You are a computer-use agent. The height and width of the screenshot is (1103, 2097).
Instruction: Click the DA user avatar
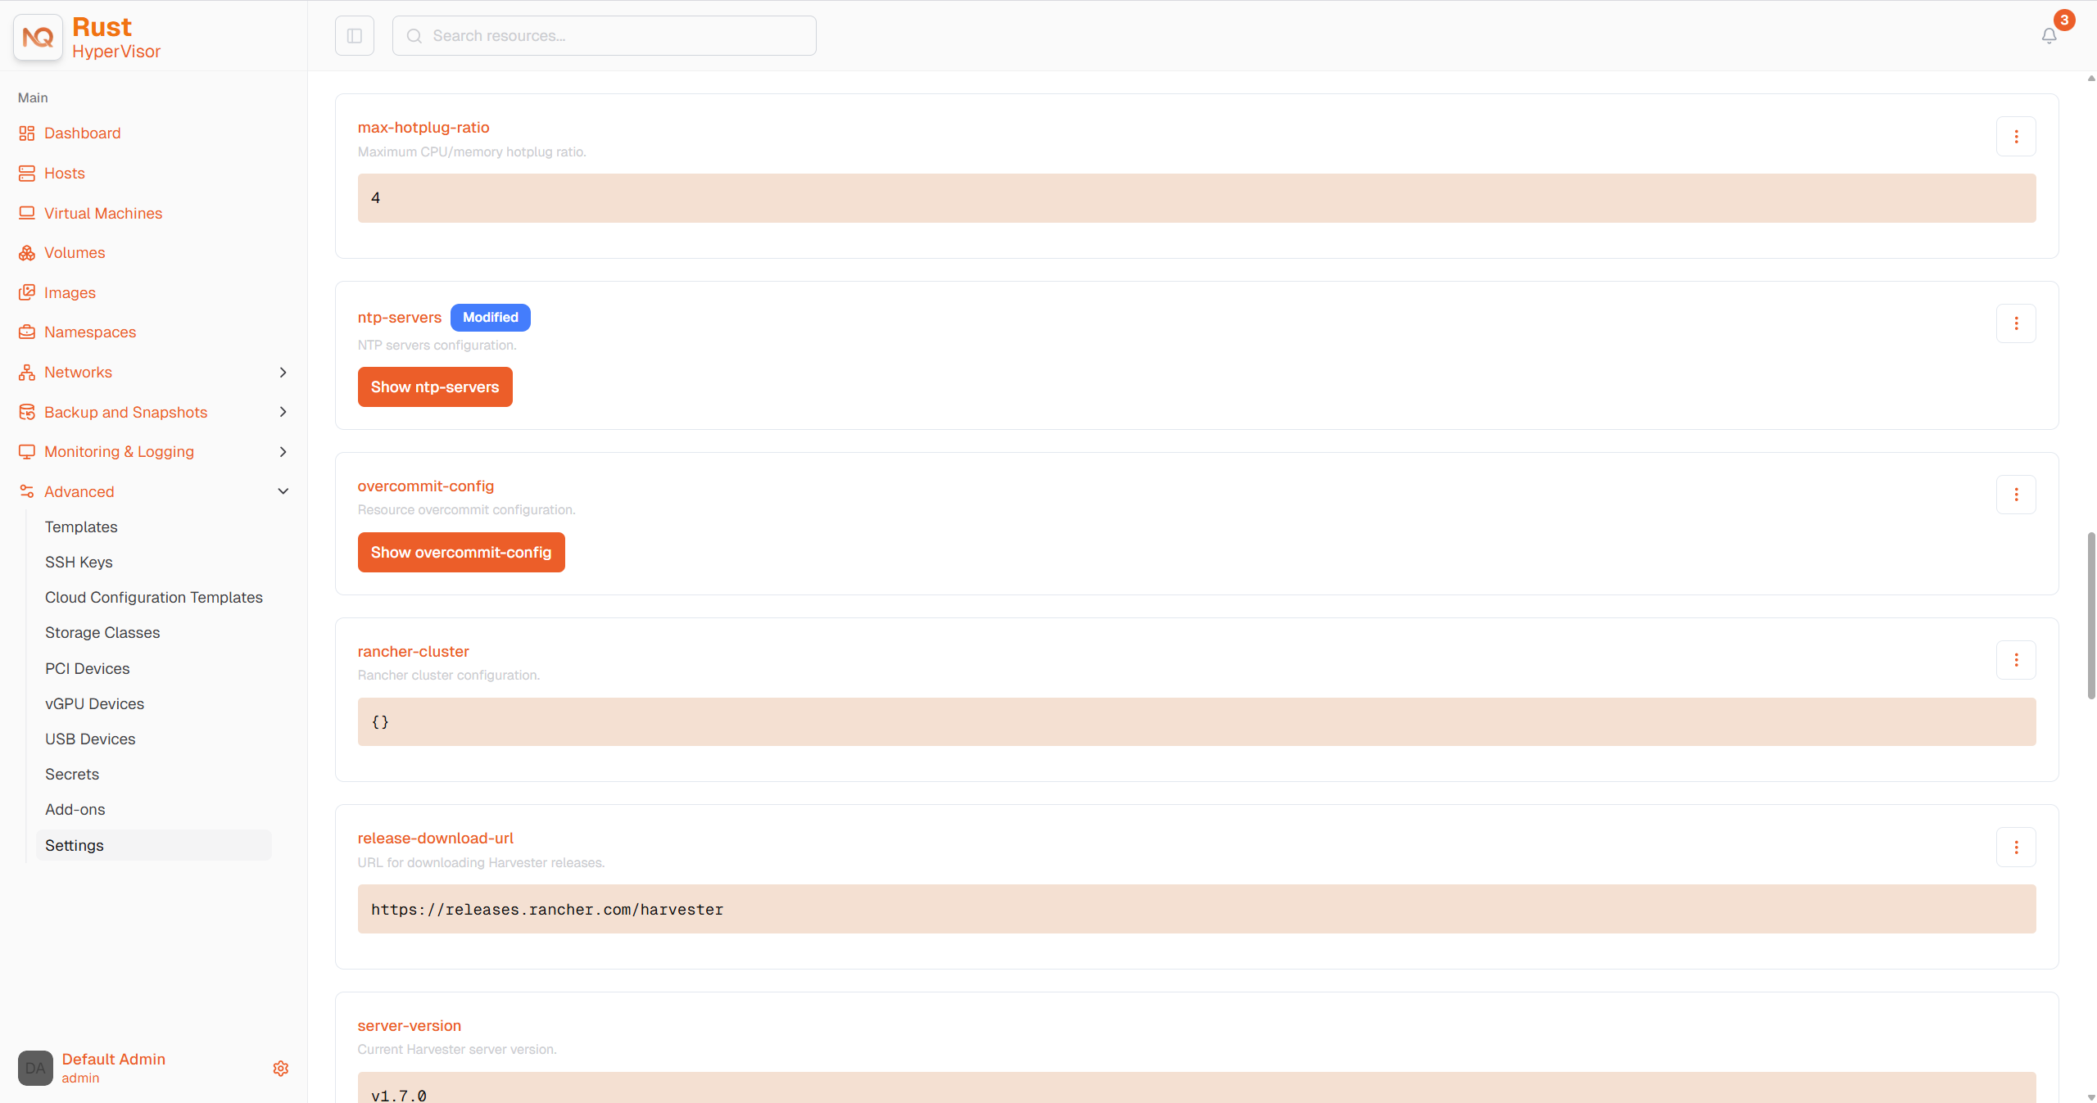(x=35, y=1069)
